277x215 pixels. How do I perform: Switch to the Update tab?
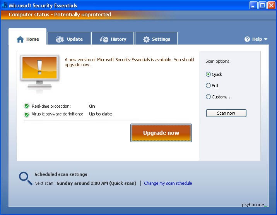[x=69, y=38]
